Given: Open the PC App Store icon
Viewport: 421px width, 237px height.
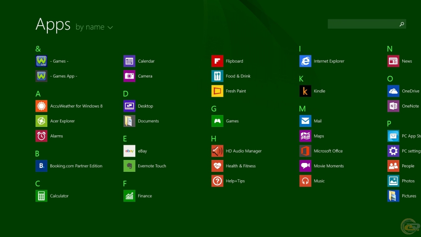Looking at the screenshot, I should pos(393,136).
